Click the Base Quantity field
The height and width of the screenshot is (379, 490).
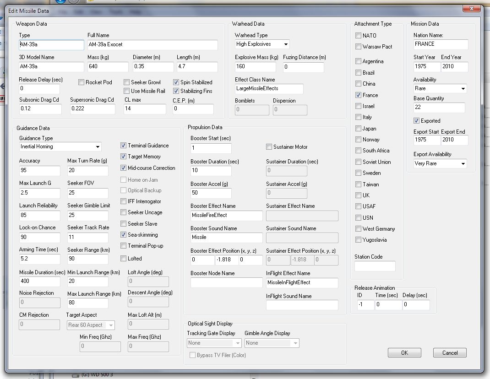coord(439,108)
